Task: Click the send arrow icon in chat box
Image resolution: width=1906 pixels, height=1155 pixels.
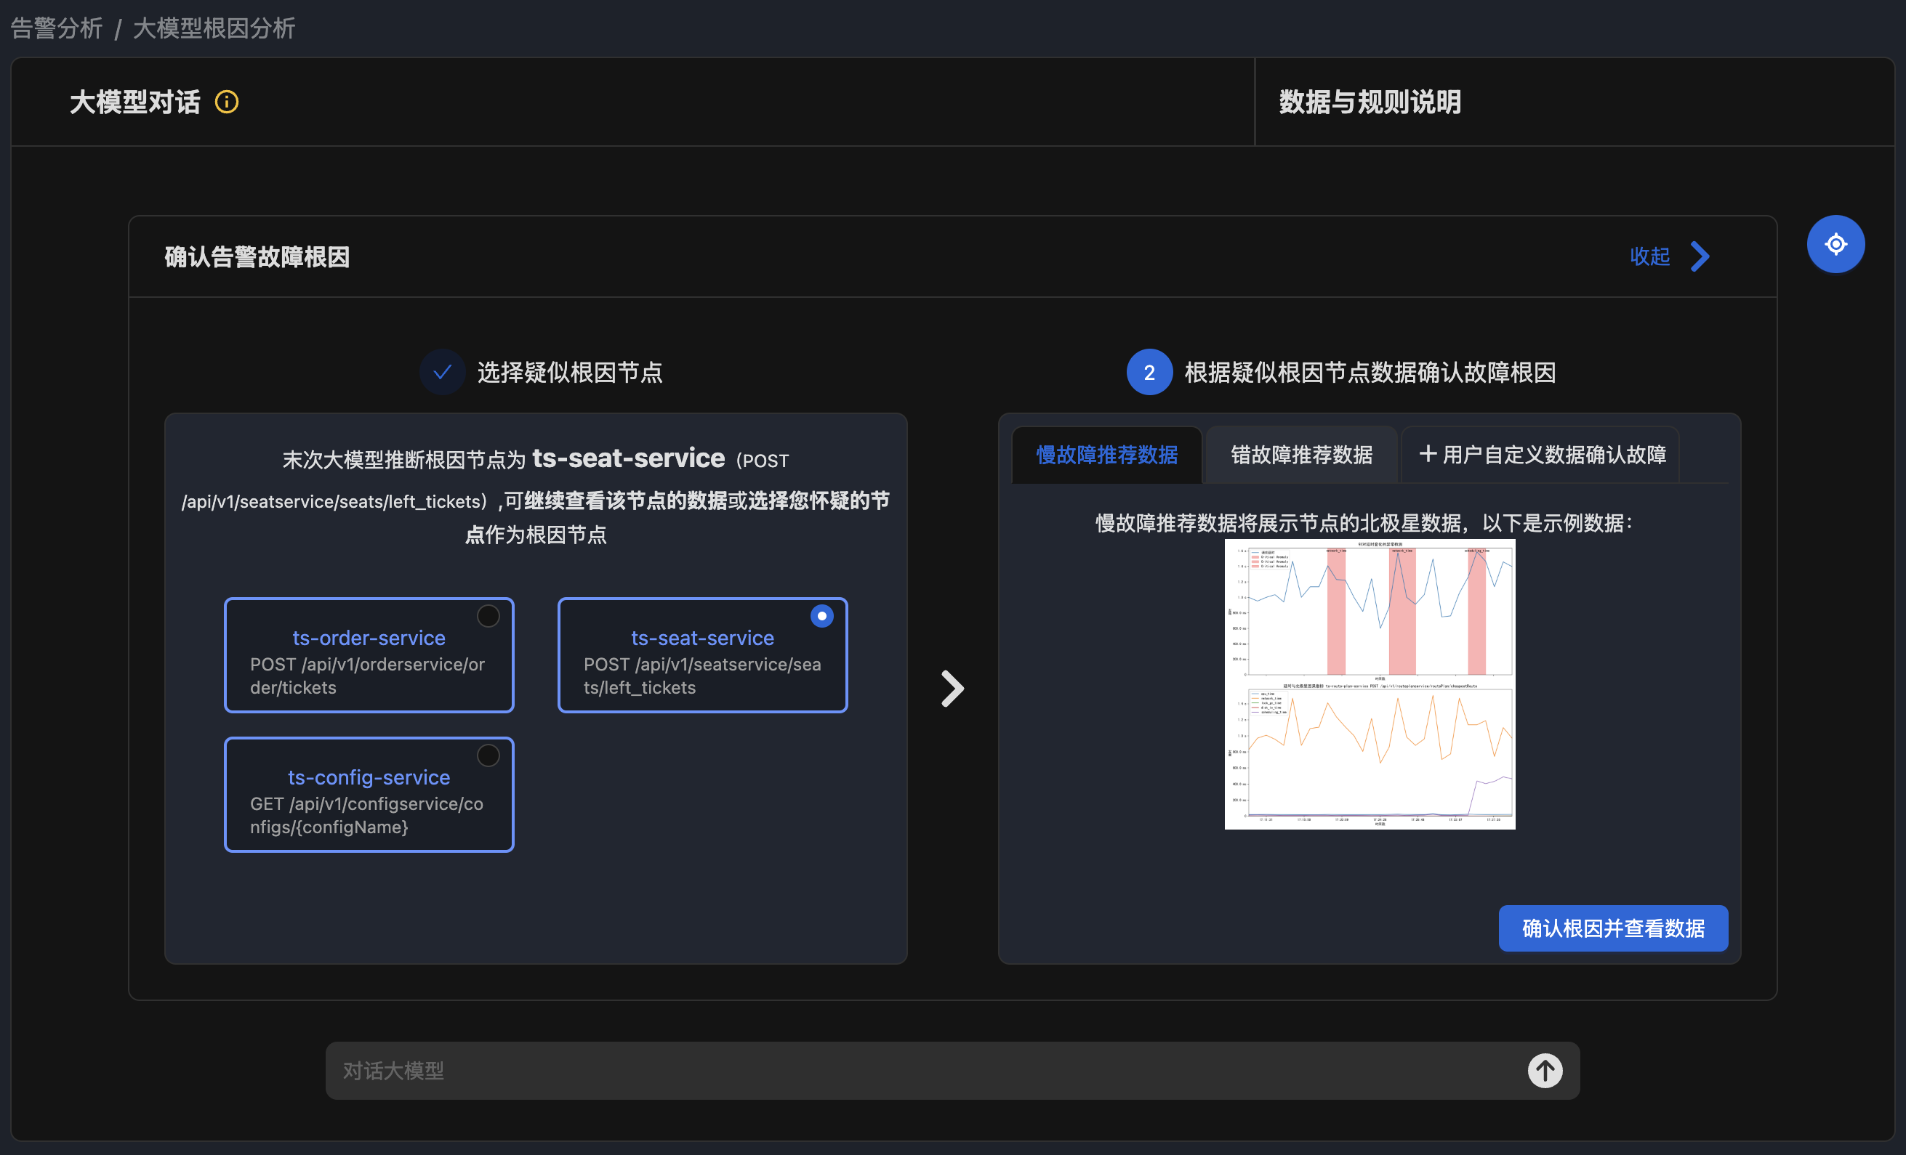Action: click(x=1544, y=1071)
